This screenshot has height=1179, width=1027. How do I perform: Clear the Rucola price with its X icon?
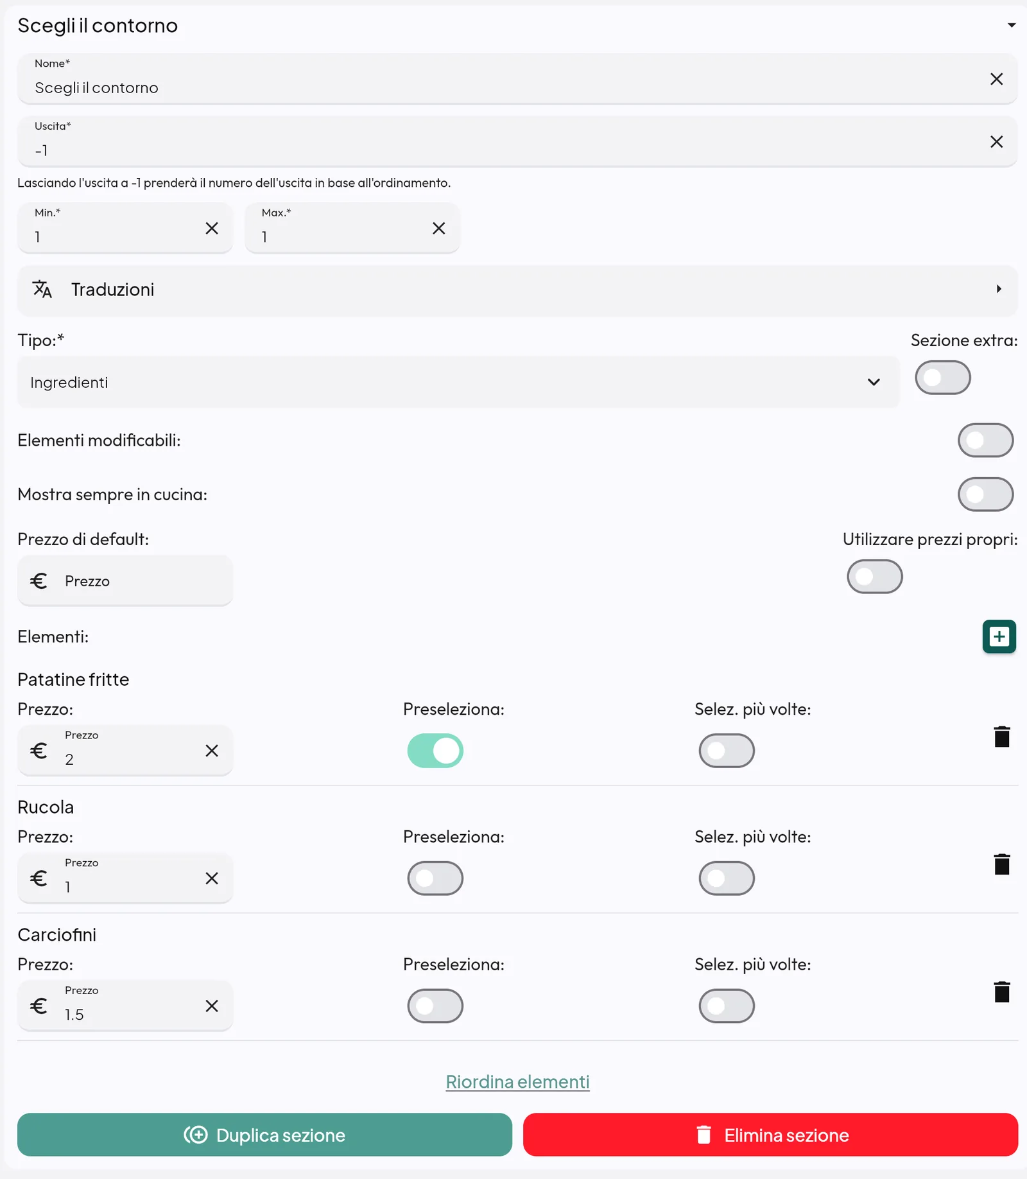coord(212,878)
